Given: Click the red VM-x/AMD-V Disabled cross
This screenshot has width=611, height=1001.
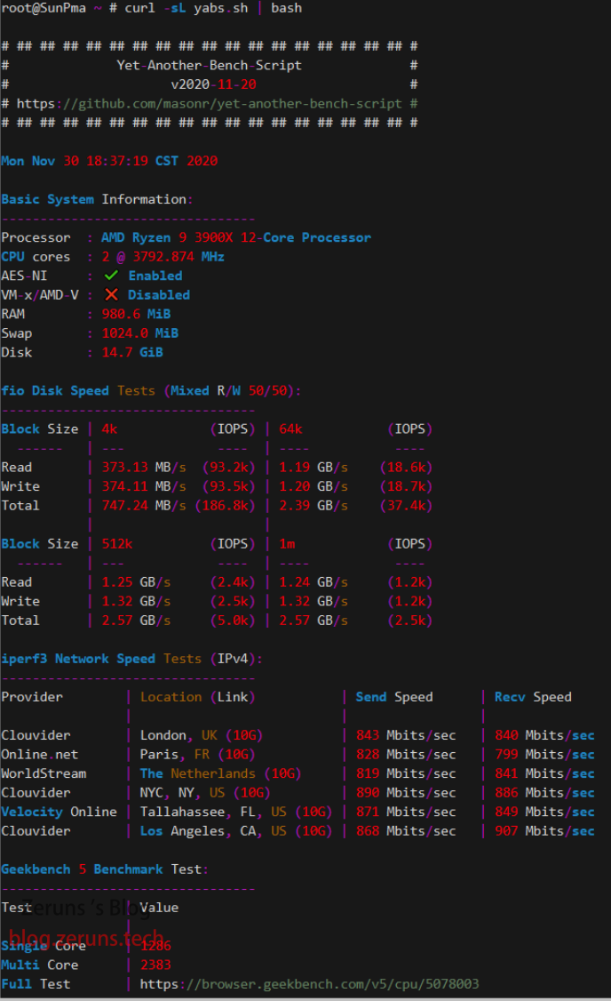Looking at the screenshot, I should click(111, 294).
